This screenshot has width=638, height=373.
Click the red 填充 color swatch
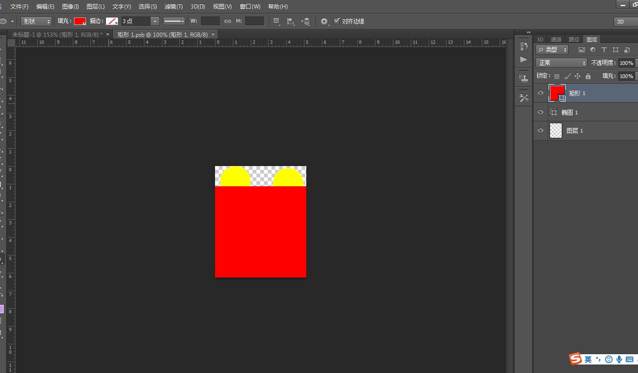pos(80,21)
